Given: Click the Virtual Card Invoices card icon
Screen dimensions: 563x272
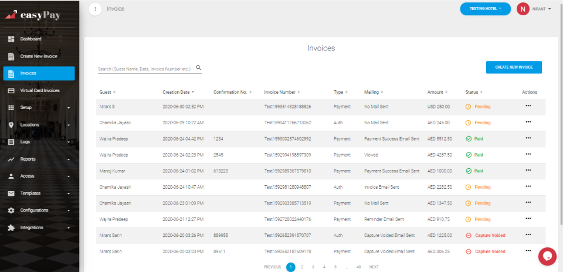Looking at the screenshot, I should (x=11, y=90).
